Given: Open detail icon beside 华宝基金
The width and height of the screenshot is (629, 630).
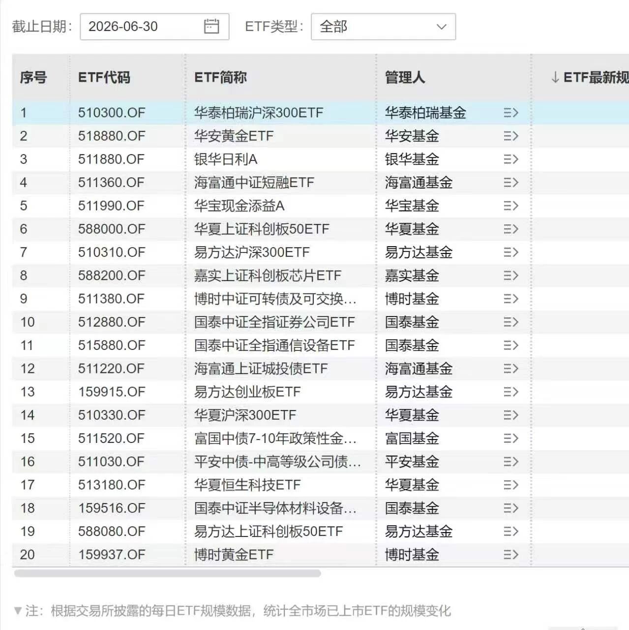Looking at the screenshot, I should [x=511, y=206].
